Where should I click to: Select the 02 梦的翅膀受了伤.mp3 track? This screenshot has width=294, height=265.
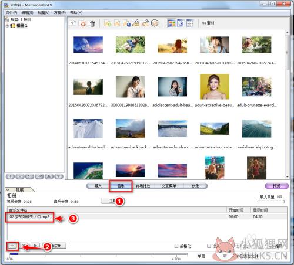29,217
